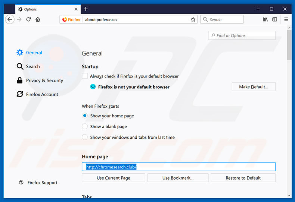Select Show your home page radio

tap(85, 116)
